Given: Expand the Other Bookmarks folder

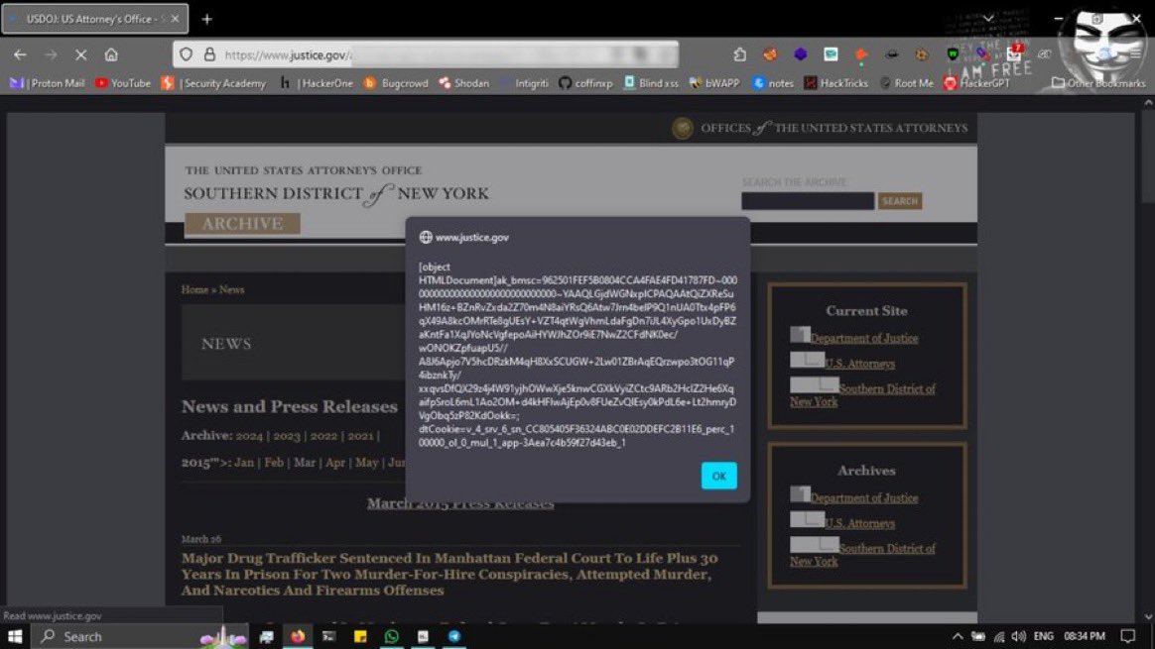Looking at the screenshot, I should 1098,83.
